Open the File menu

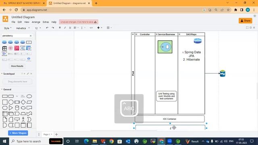tap(13, 22)
